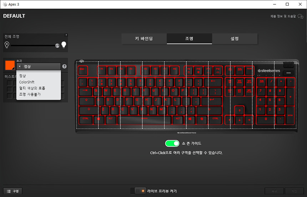Select the W key on the keyboard
This screenshot has width=307, height=197.
[x=106, y=91]
